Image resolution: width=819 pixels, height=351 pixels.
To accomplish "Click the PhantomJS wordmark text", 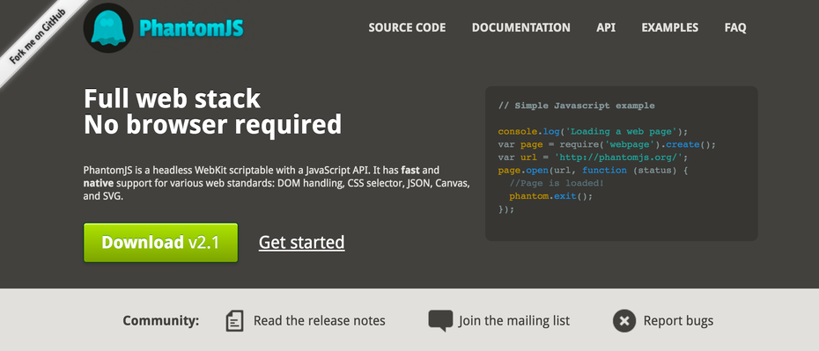I will coord(191,28).
